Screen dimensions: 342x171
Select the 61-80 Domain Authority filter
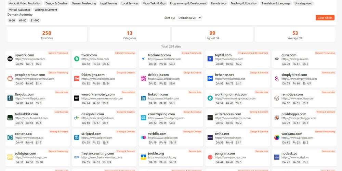point(23,20)
